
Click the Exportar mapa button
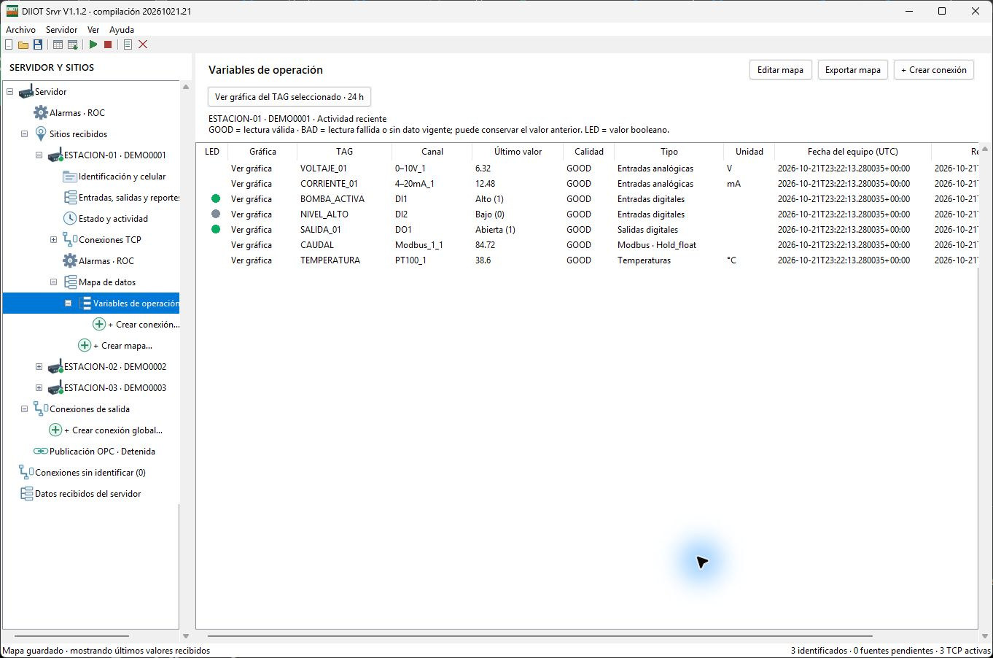[x=853, y=70]
